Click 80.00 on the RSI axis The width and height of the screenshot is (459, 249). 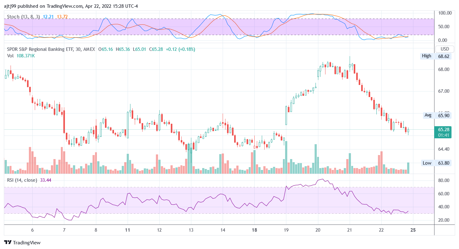point(444,180)
